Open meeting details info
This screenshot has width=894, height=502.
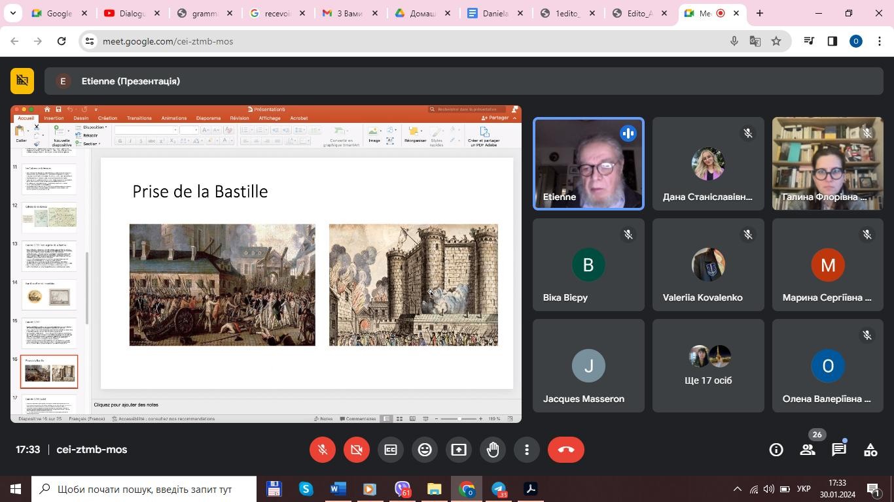coord(776,450)
